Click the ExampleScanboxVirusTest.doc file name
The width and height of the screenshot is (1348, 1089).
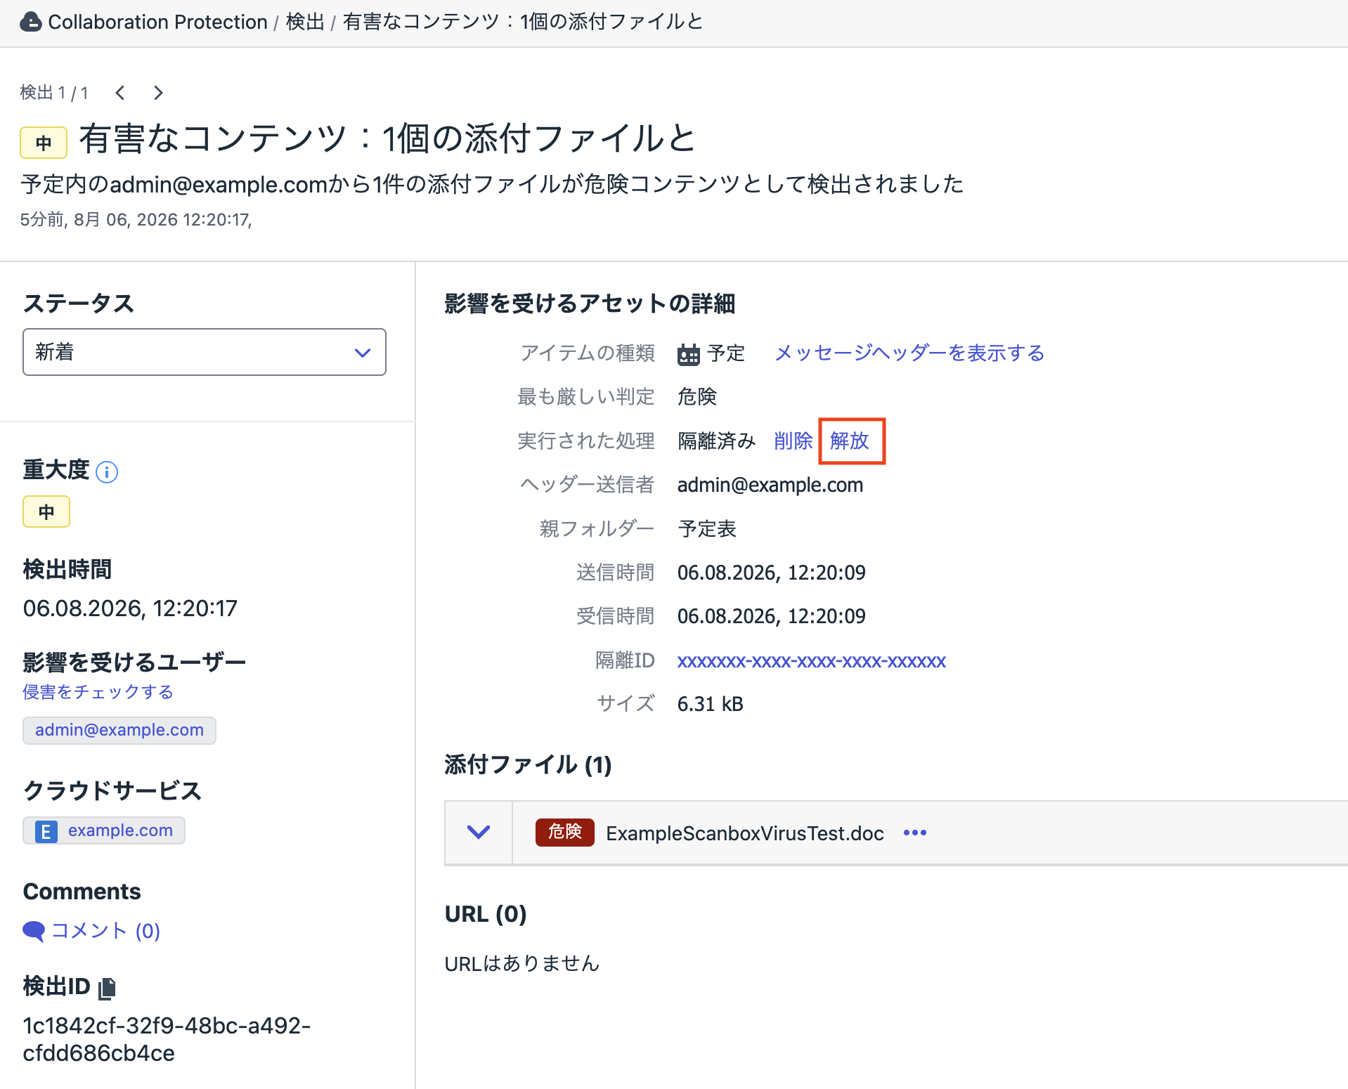pyautogui.click(x=745, y=833)
